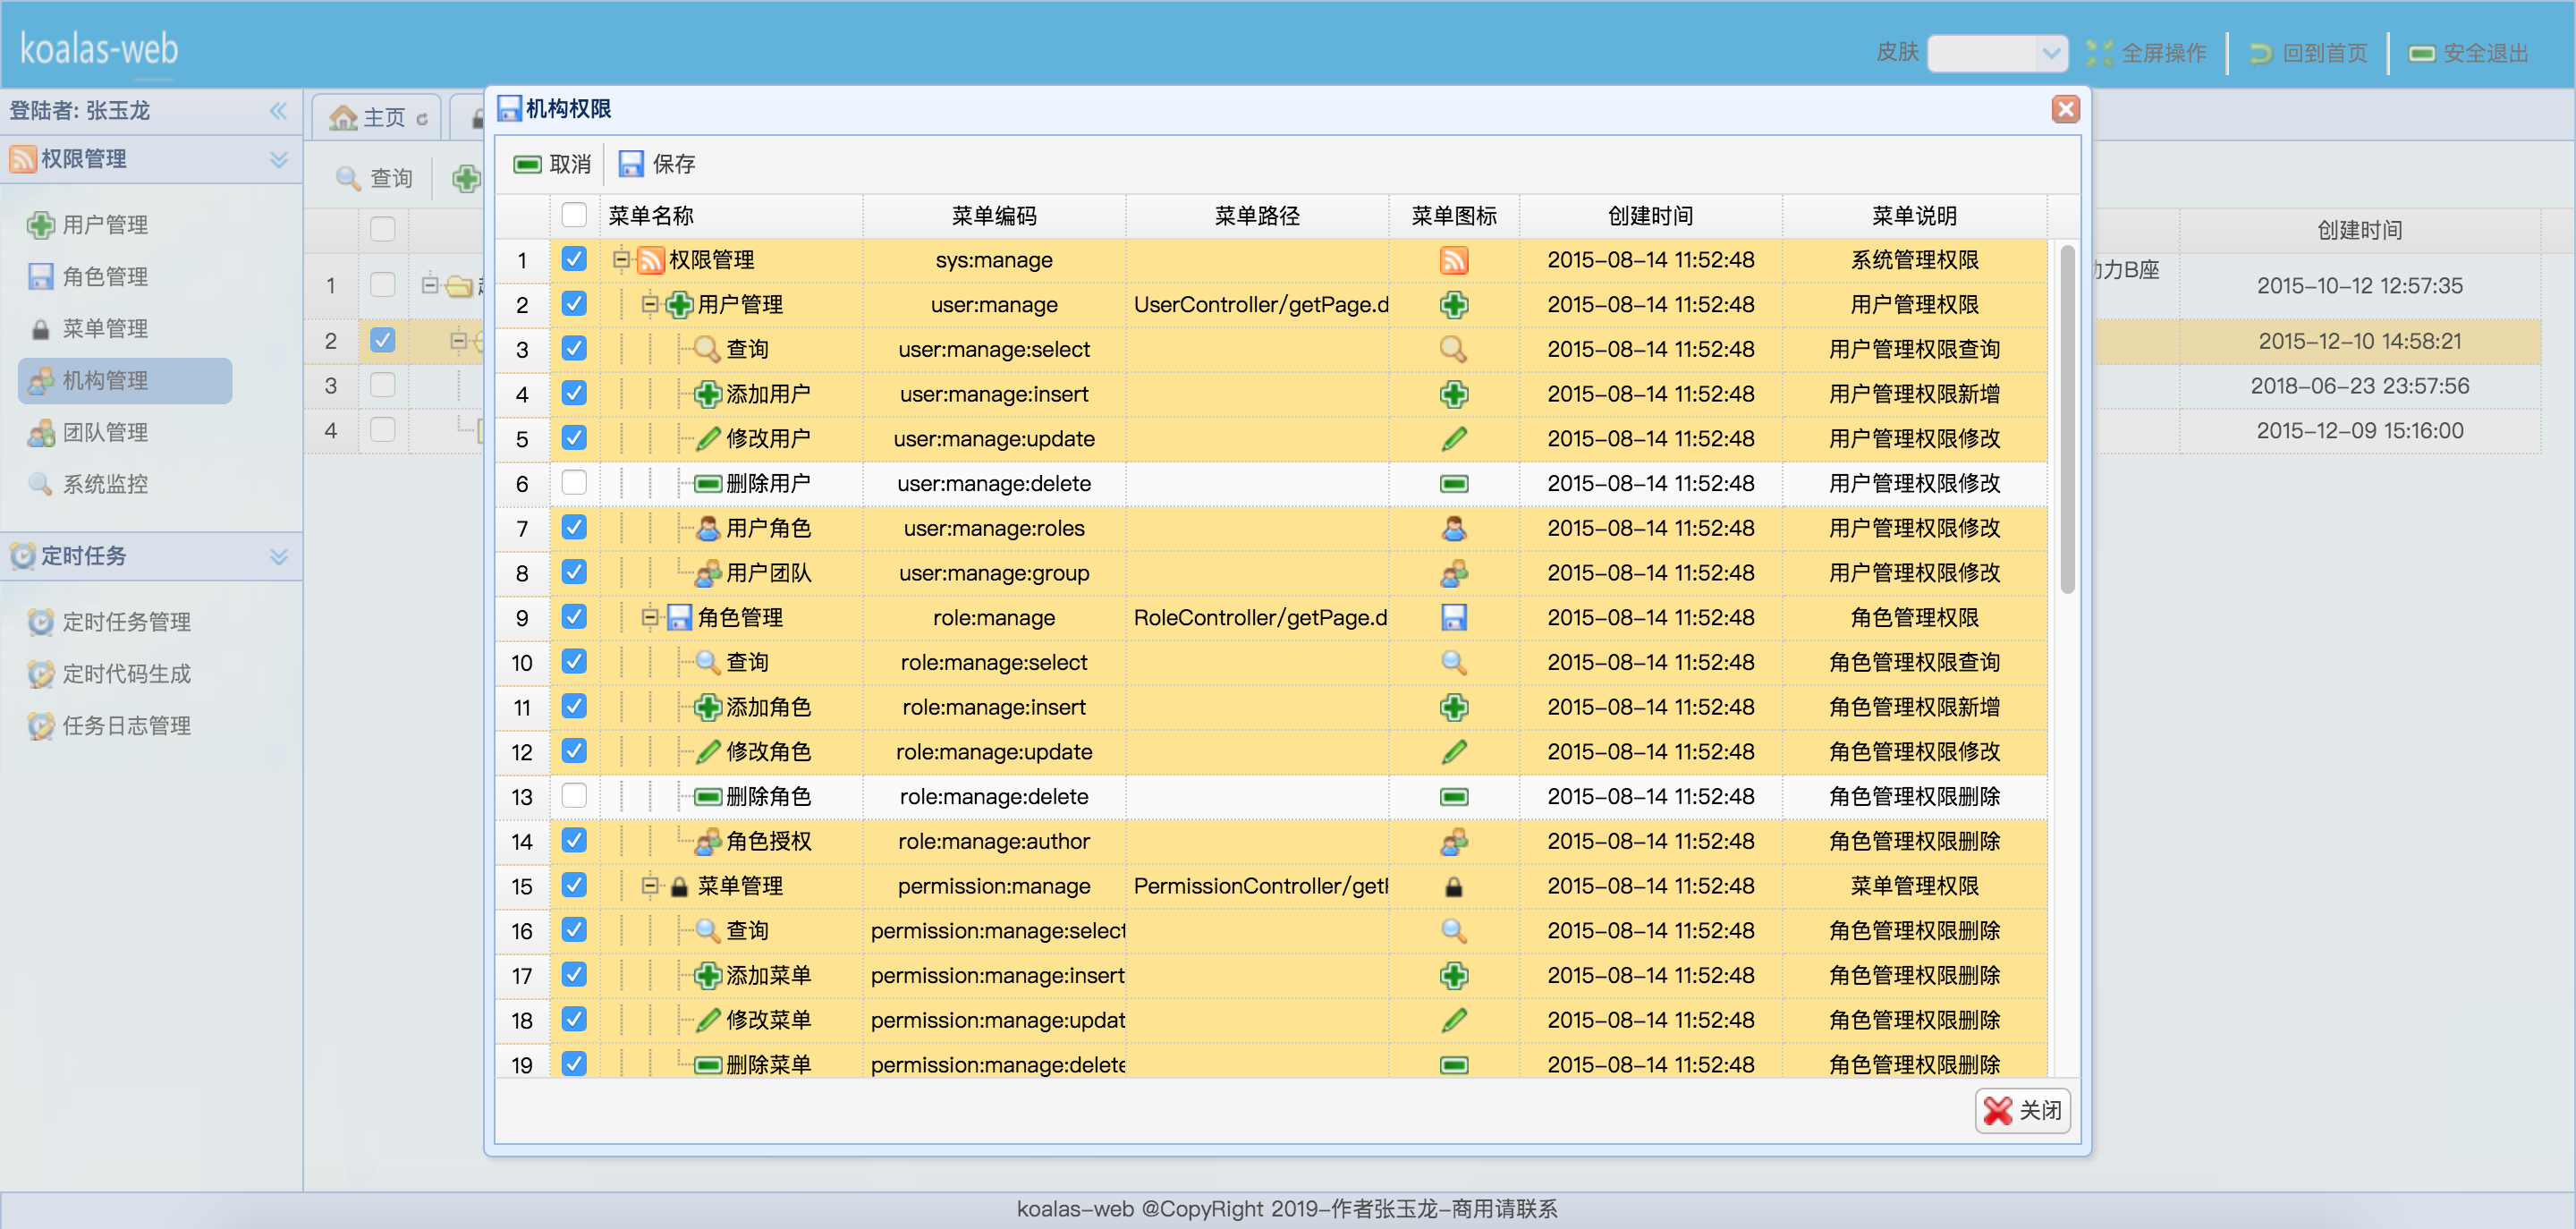This screenshot has height=1229, width=2576.
Task: Click the home icon on the 主页 tab
Action: [343, 118]
